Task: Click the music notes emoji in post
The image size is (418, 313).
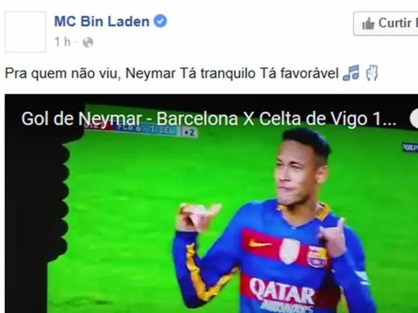Action: click(x=351, y=73)
